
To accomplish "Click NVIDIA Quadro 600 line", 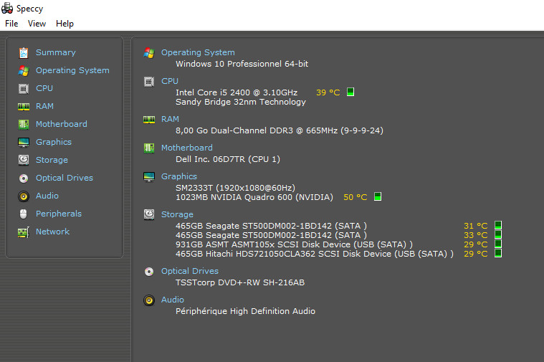I will point(254,197).
